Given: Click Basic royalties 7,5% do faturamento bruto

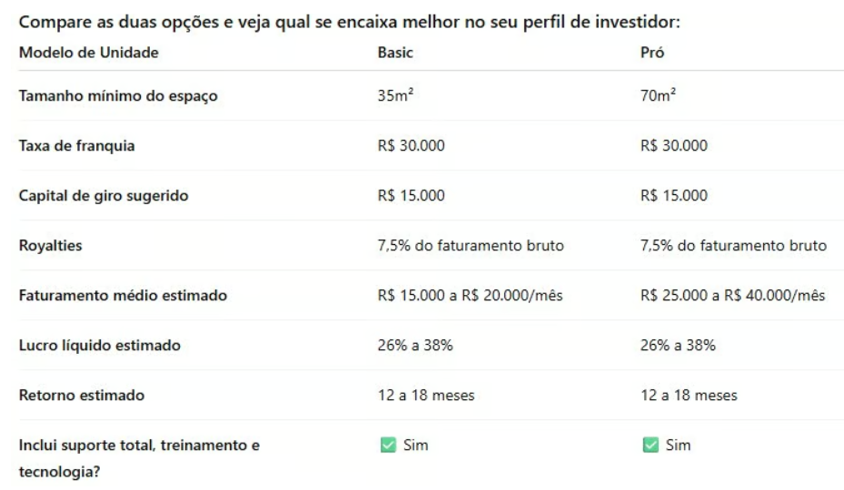Looking at the screenshot, I should point(471,246).
